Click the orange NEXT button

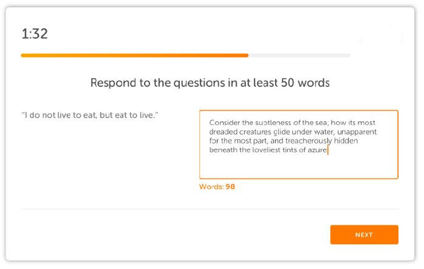pos(364,234)
